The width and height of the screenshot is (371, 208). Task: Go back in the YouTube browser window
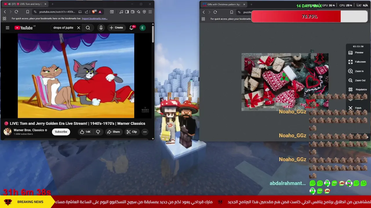(x=5, y=12)
